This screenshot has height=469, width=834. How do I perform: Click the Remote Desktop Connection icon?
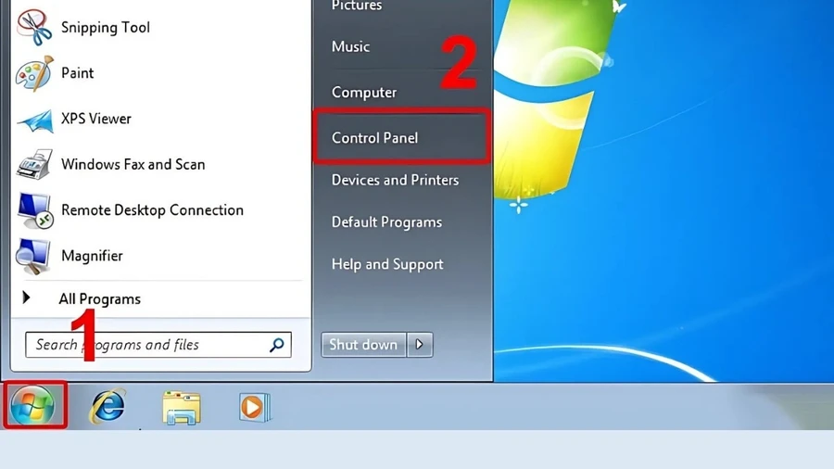point(34,210)
